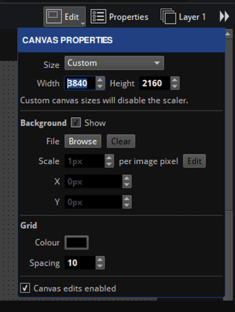The image size is (235, 312).
Task: Click the Edit button beside Scale
Action: [x=194, y=161]
